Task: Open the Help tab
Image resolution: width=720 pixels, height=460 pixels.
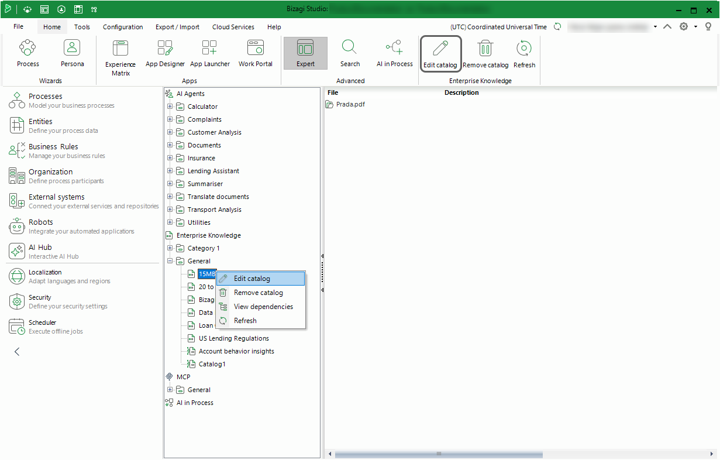Action: coord(274,27)
